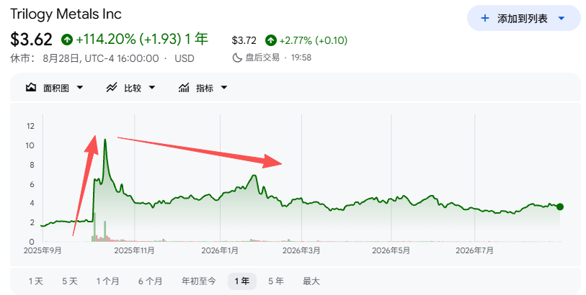The height and width of the screenshot is (295, 586).
Task: Click the green endpoint dot on the chart line
Action: pyautogui.click(x=559, y=206)
